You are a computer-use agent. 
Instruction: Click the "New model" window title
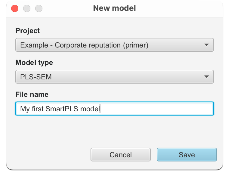click(114, 8)
